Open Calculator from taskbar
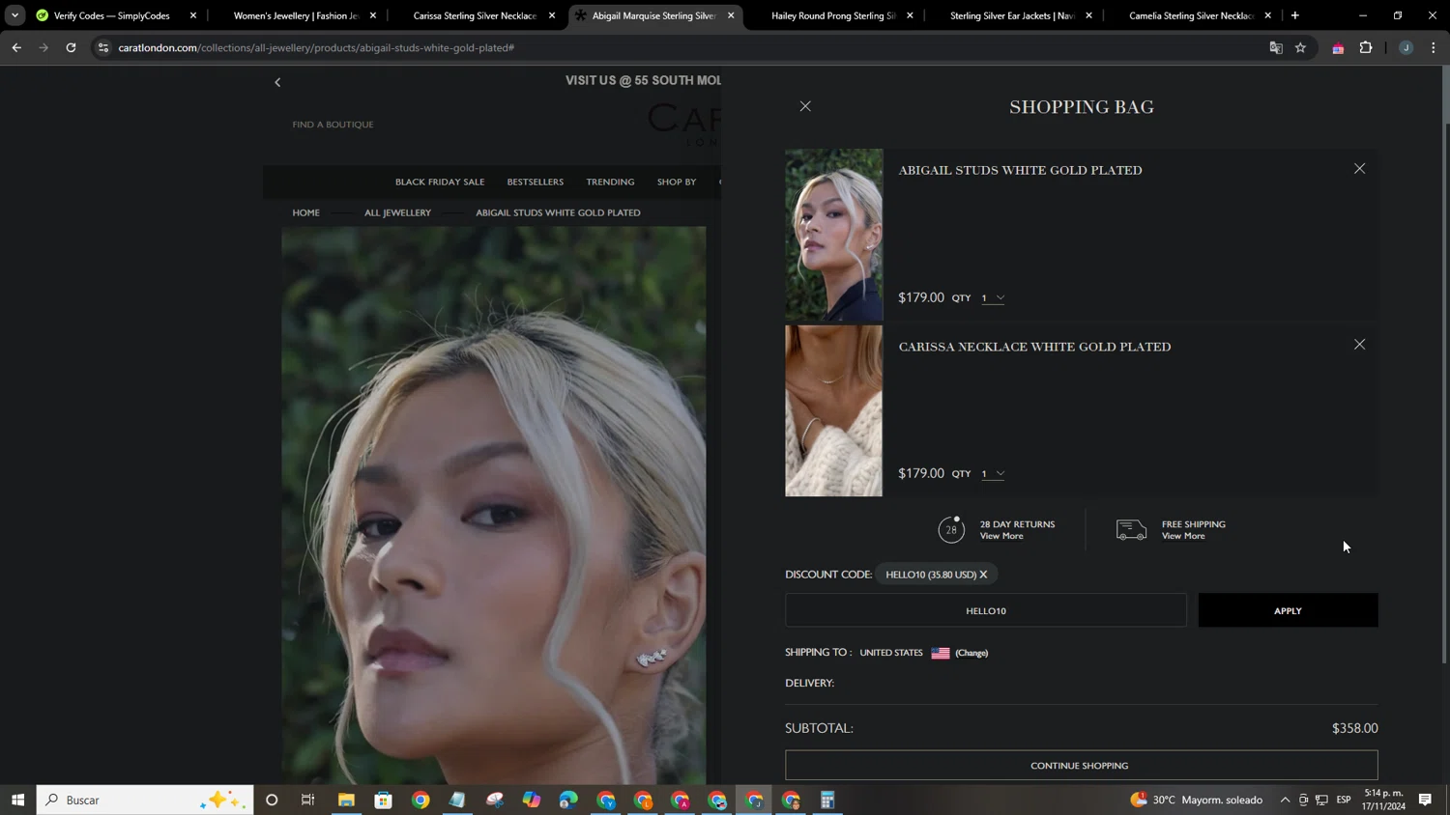Screen dimensions: 1450x815 click(x=827, y=800)
